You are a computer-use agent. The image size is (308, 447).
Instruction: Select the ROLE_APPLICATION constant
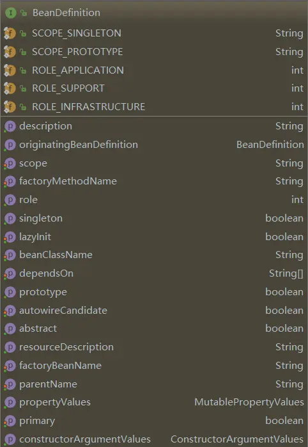(x=154, y=70)
